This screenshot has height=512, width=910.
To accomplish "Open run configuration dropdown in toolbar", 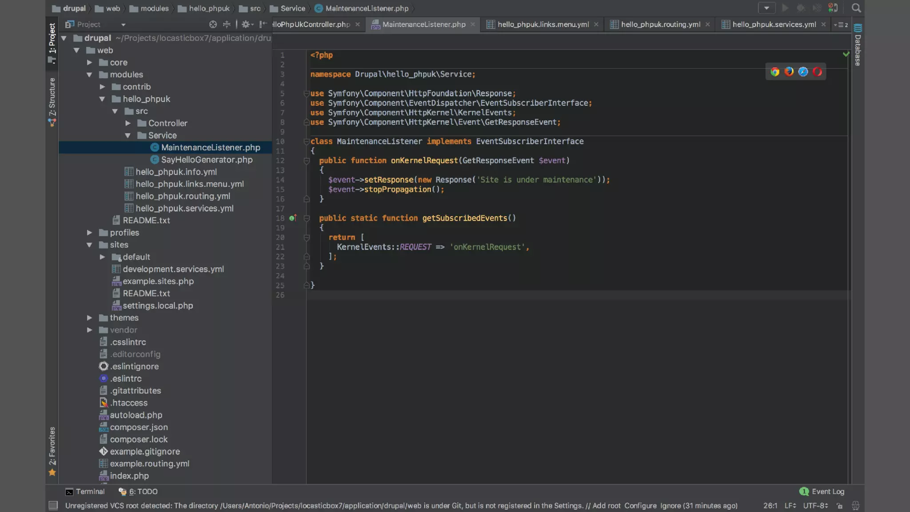I will pyautogui.click(x=766, y=8).
